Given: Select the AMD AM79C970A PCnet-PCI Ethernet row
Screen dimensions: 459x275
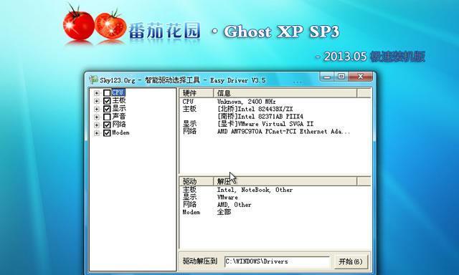Looking at the screenshot, I should click(x=275, y=132).
